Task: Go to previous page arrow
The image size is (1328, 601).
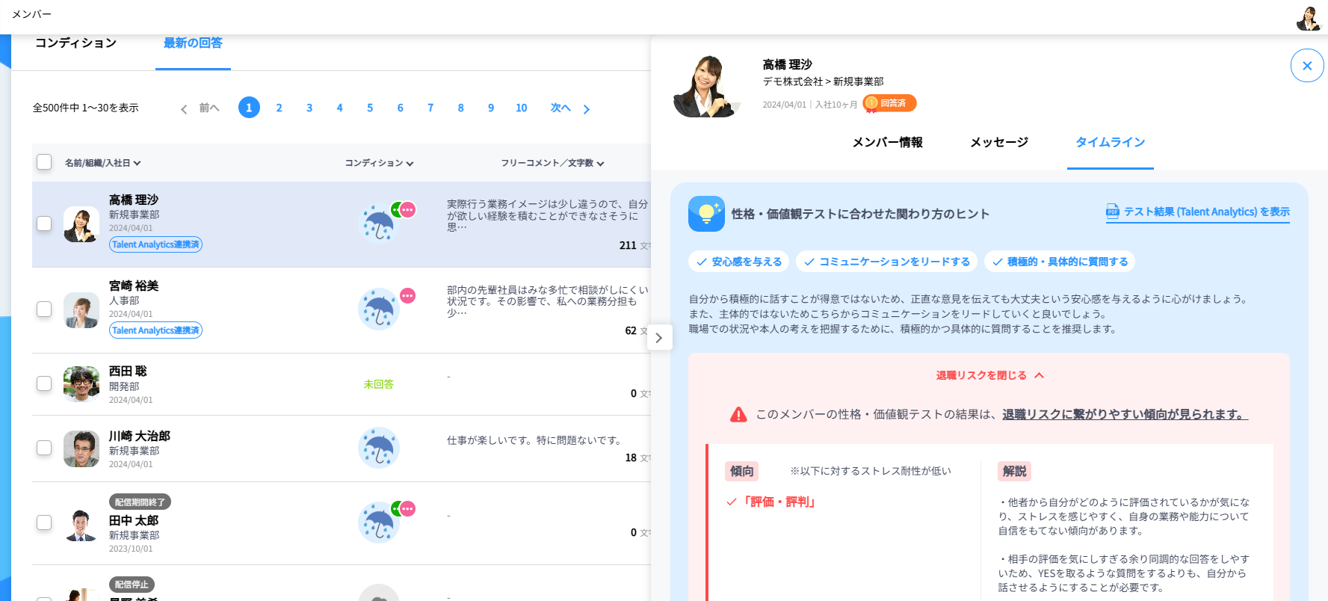Action: point(184,109)
